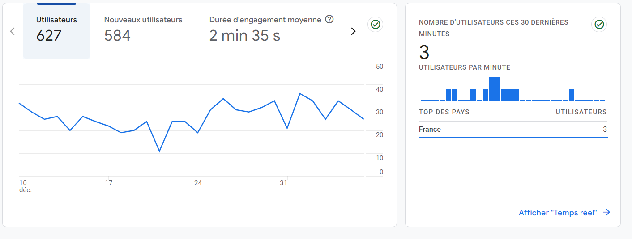Viewport: 632px width, 239px height.
Task: Open the UTILISATEURS metric column selector
Action: (581, 112)
